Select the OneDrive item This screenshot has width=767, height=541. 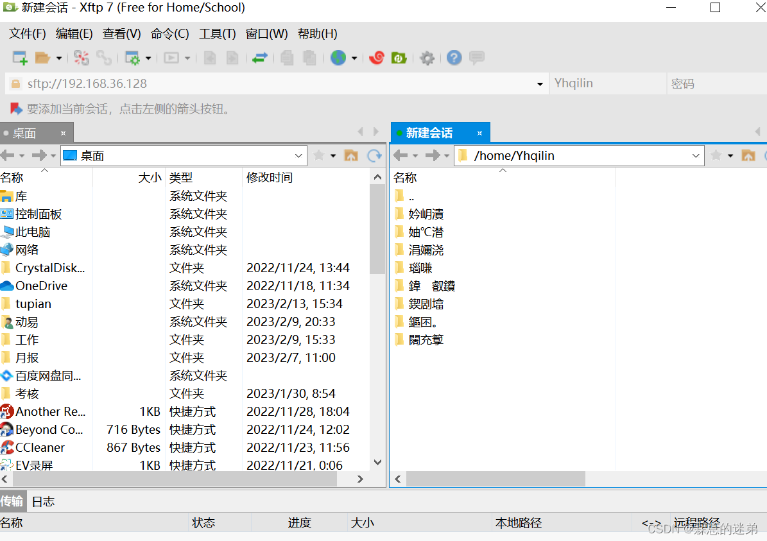coord(42,286)
